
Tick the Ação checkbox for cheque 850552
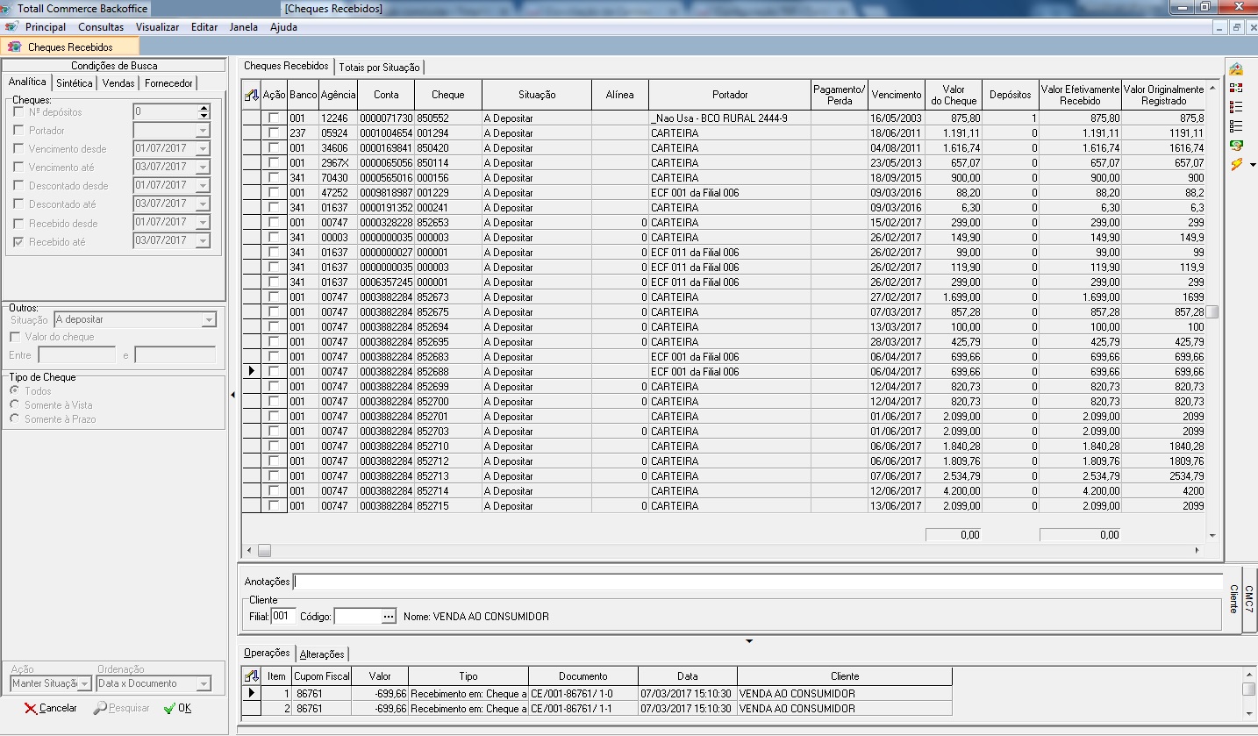[x=275, y=118]
